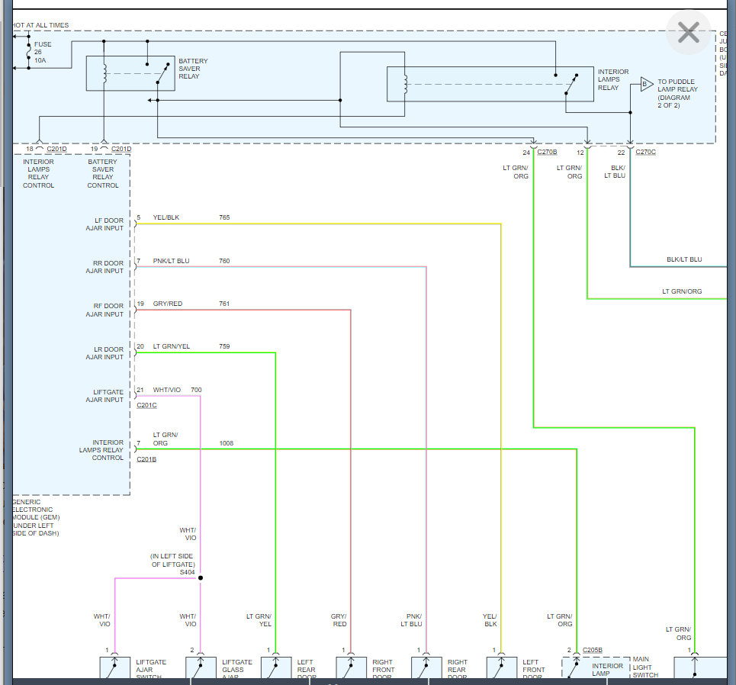Click the 'INTERIOR LAMPS RELAY' label beside the relay box
The image size is (736, 685).
click(613, 79)
